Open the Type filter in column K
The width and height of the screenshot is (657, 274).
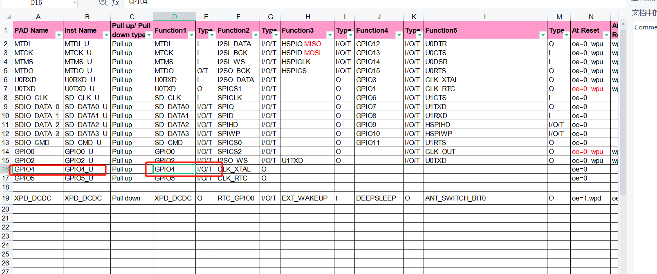[419, 35]
